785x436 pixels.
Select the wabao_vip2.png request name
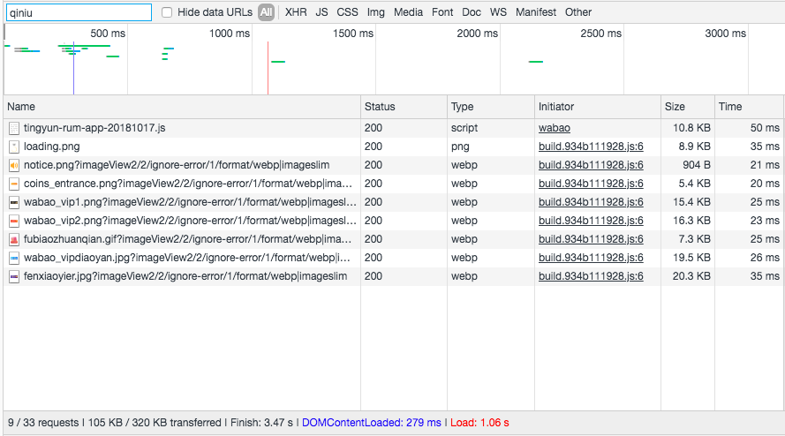pyautogui.click(x=190, y=221)
